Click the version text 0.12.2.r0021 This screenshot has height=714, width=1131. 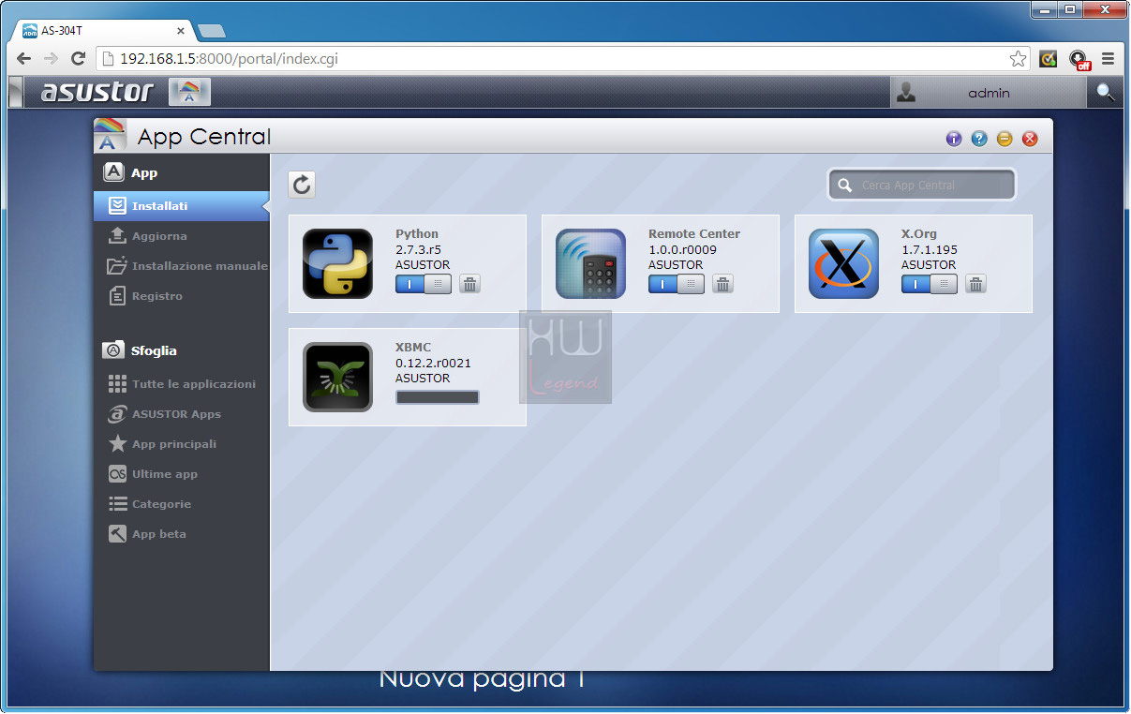pyautogui.click(x=433, y=363)
